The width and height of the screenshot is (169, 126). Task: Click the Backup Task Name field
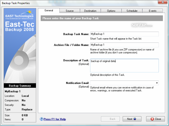pyautogui.click(x=124, y=34)
